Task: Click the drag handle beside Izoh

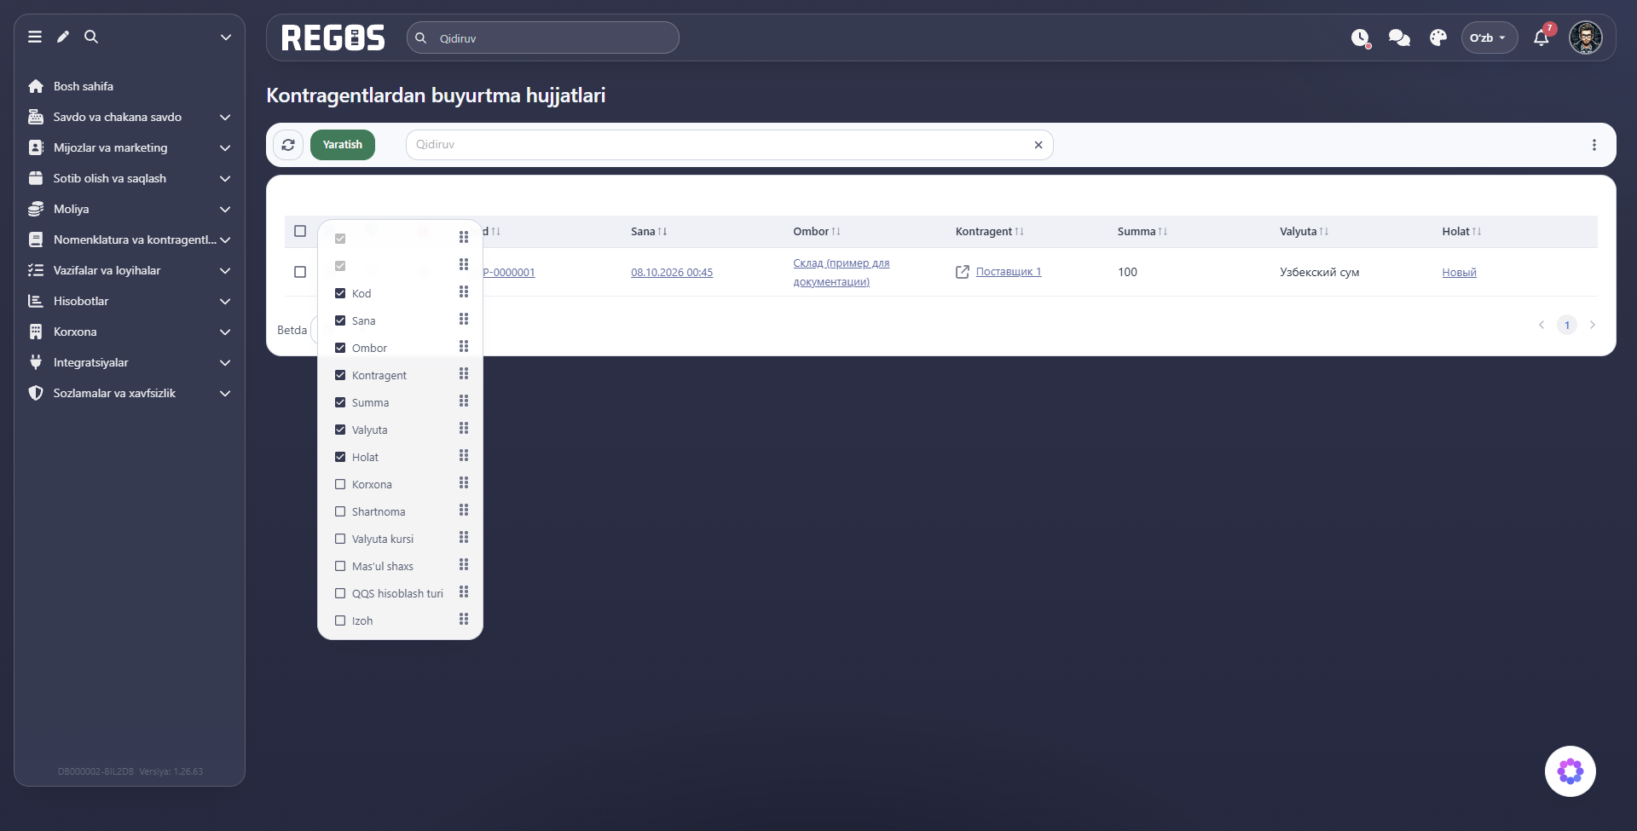Action: point(464,620)
